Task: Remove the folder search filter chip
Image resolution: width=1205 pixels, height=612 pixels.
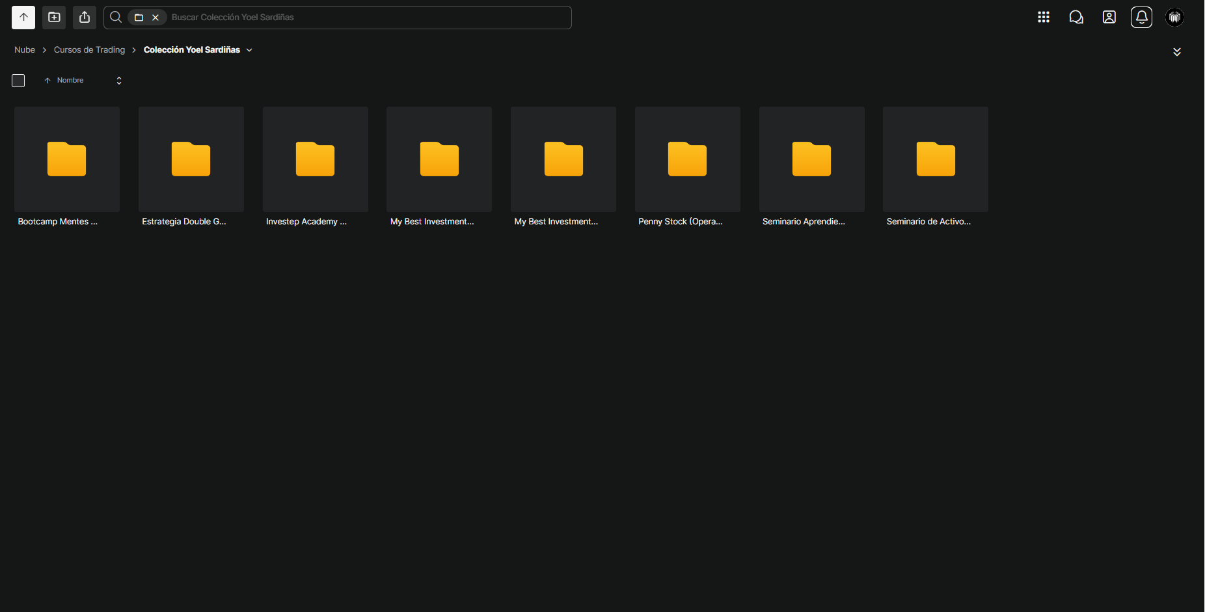Action: [x=156, y=18]
